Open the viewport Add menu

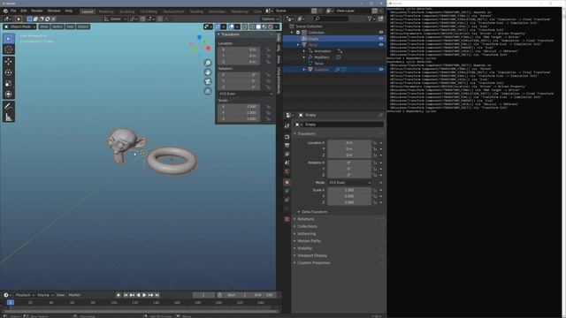pyautogui.click(x=70, y=26)
